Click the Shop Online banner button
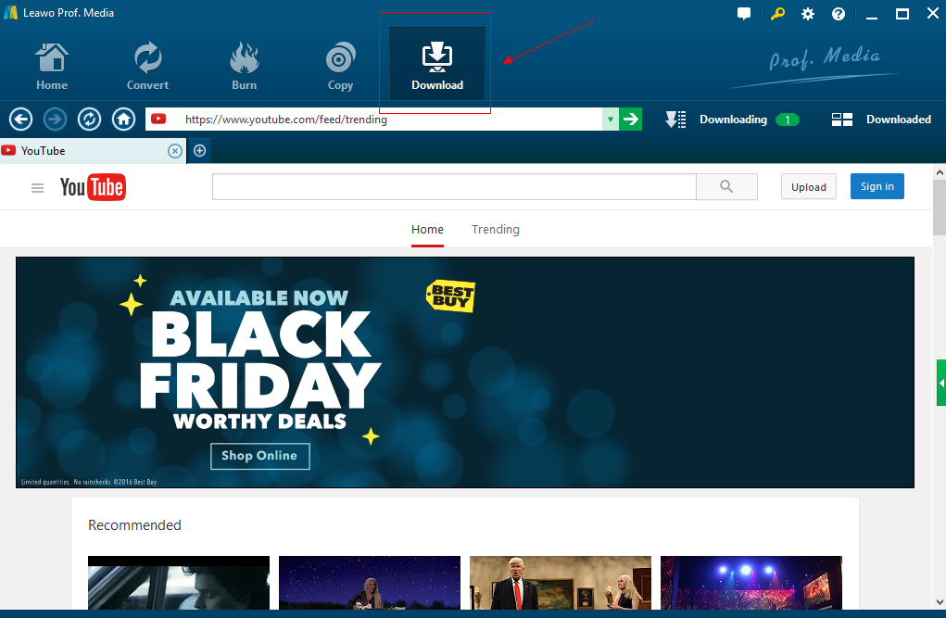 [260, 456]
